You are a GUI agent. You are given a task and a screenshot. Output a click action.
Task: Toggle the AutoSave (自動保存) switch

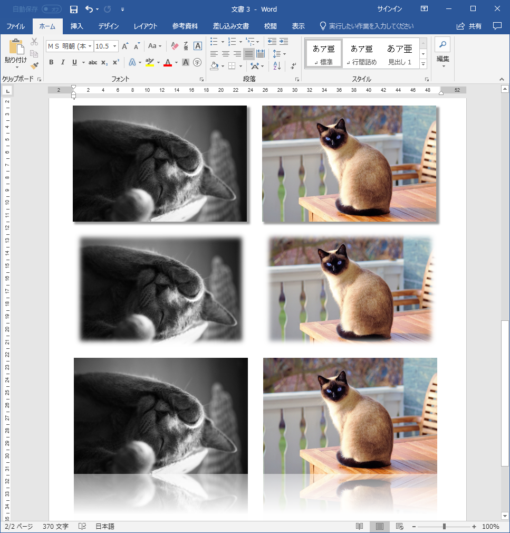pos(51,9)
